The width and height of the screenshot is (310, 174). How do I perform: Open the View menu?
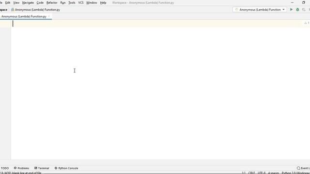(16, 3)
